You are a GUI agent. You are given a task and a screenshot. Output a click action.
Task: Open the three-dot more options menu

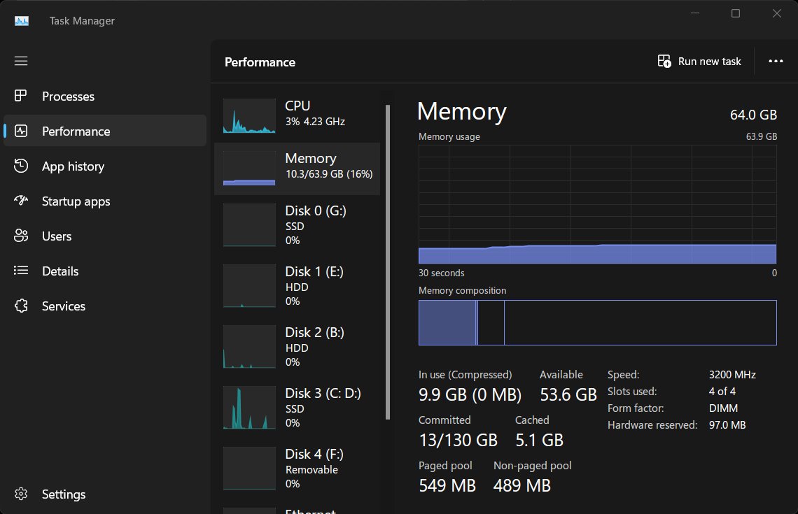click(x=776, y=61)
